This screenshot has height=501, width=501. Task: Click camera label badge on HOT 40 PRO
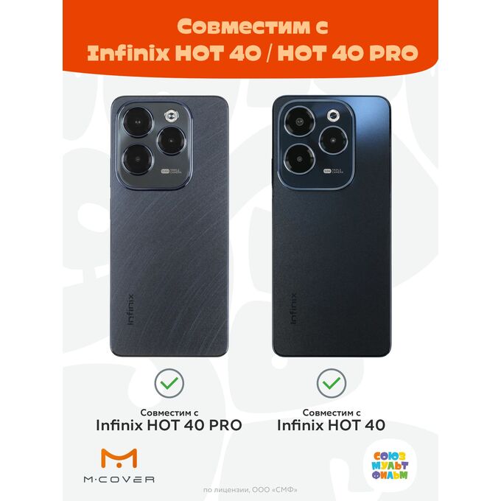(171, 171)
